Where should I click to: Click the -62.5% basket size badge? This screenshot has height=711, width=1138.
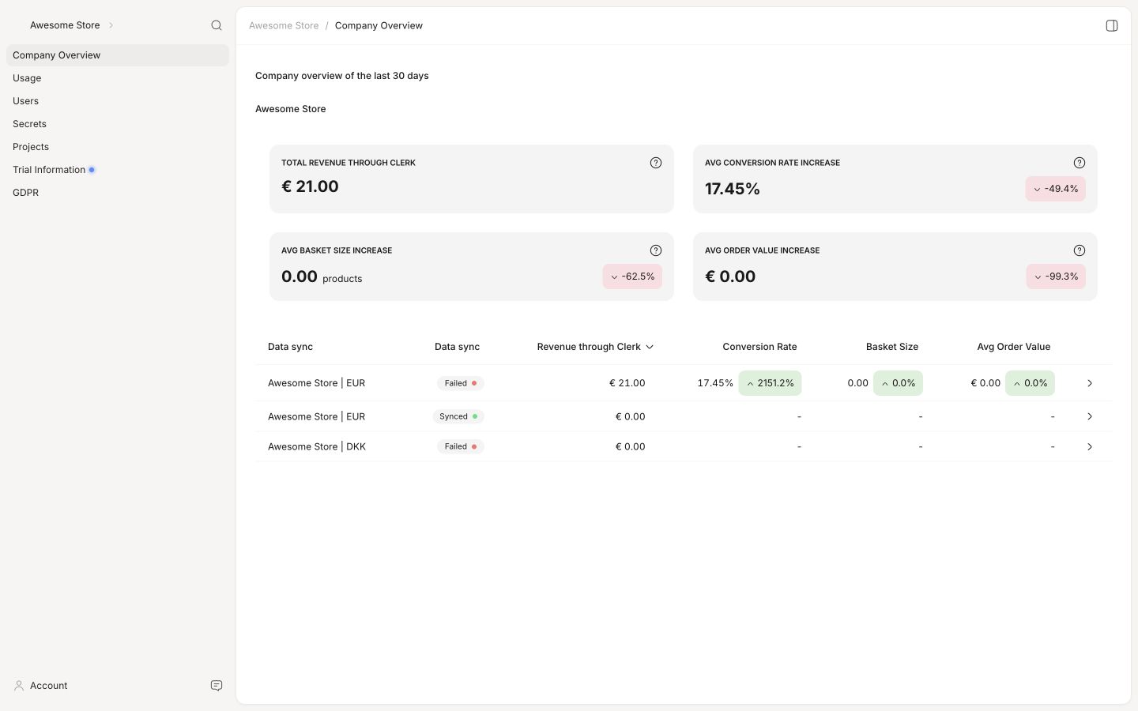(x=632, y=276)
